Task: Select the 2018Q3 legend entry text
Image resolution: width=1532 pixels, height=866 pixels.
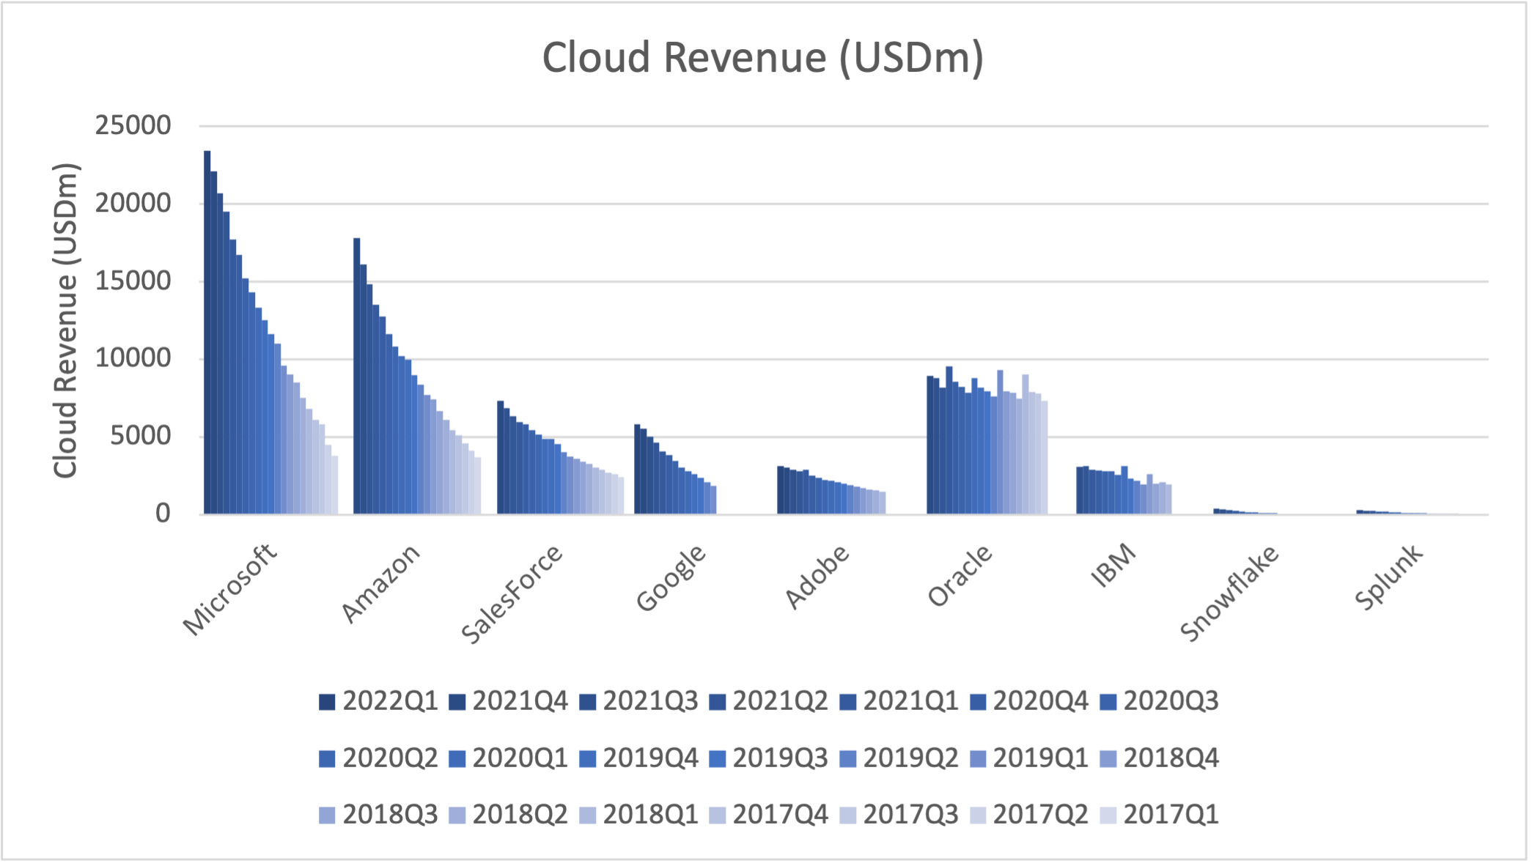Action: (x=390, y=815)
